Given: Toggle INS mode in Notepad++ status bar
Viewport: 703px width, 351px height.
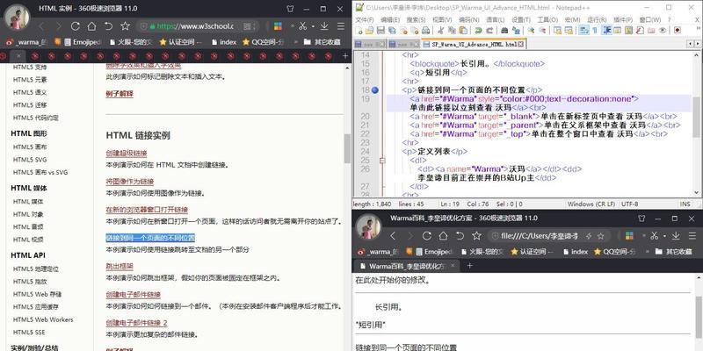Looking at the screenshot, I should 685,204.
